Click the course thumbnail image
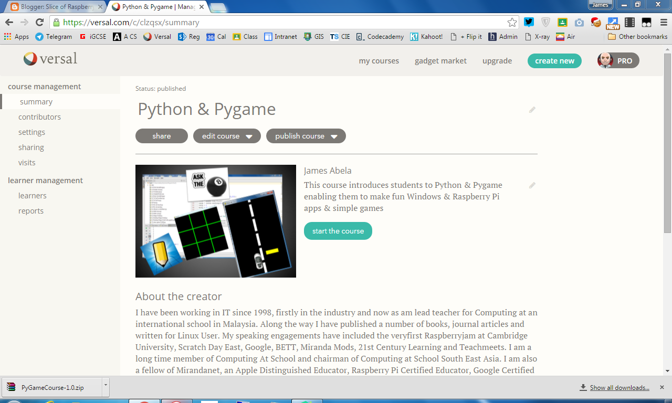Image resolution: width=672 pixels, height=403 pixels. click(216, 221)
